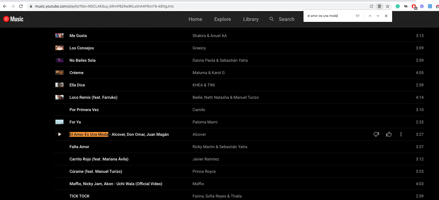Open page in app icon in address bar
This screenshot has height=200, width=439.
tap(371, 6)
